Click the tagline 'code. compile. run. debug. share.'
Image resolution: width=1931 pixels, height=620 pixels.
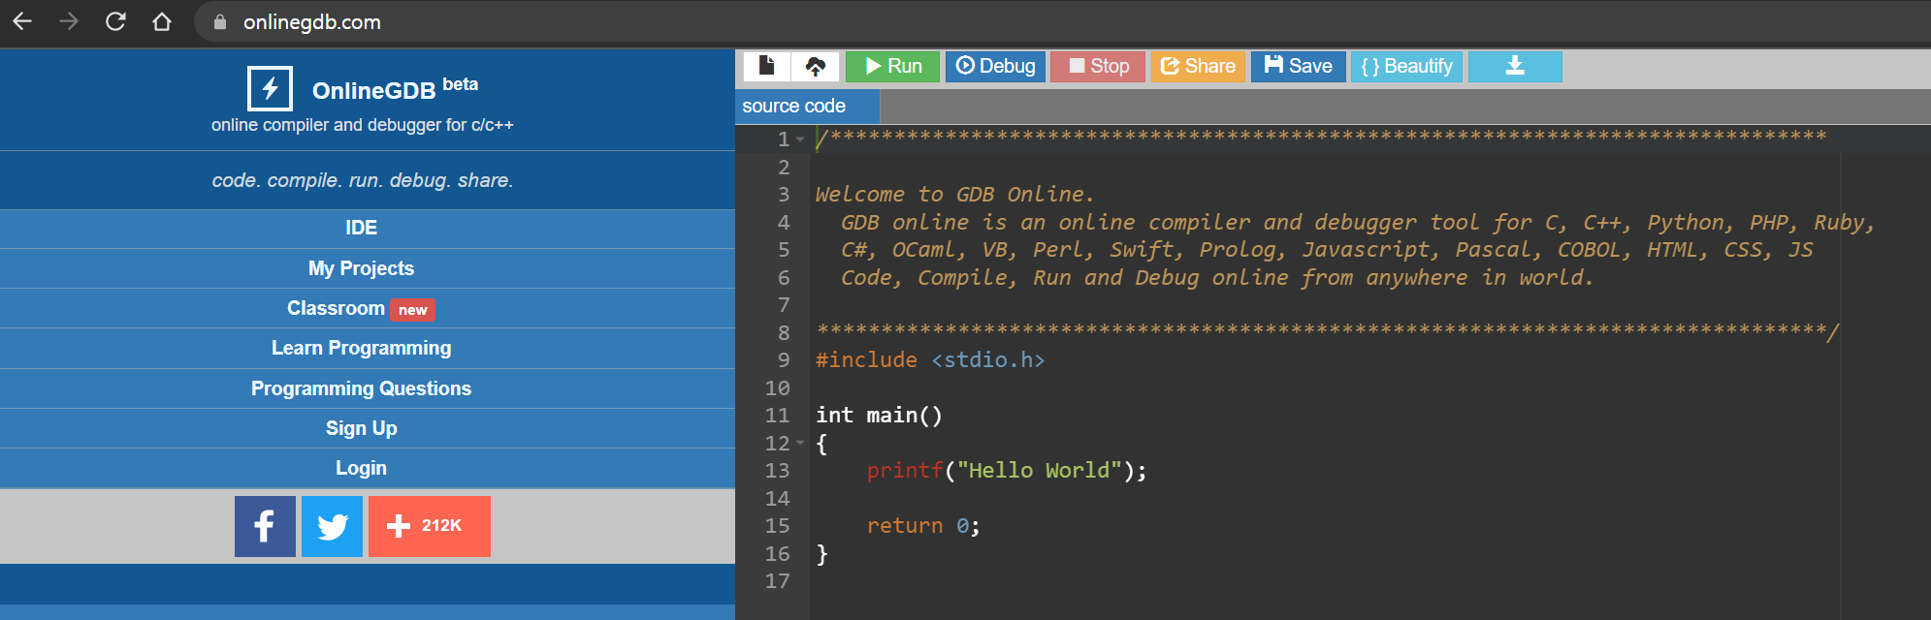pos(362,180)
